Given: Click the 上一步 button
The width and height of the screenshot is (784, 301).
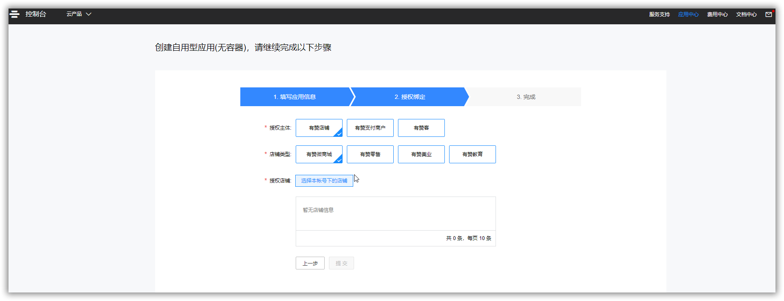Looking at the screenshot, I should point(310,263).
